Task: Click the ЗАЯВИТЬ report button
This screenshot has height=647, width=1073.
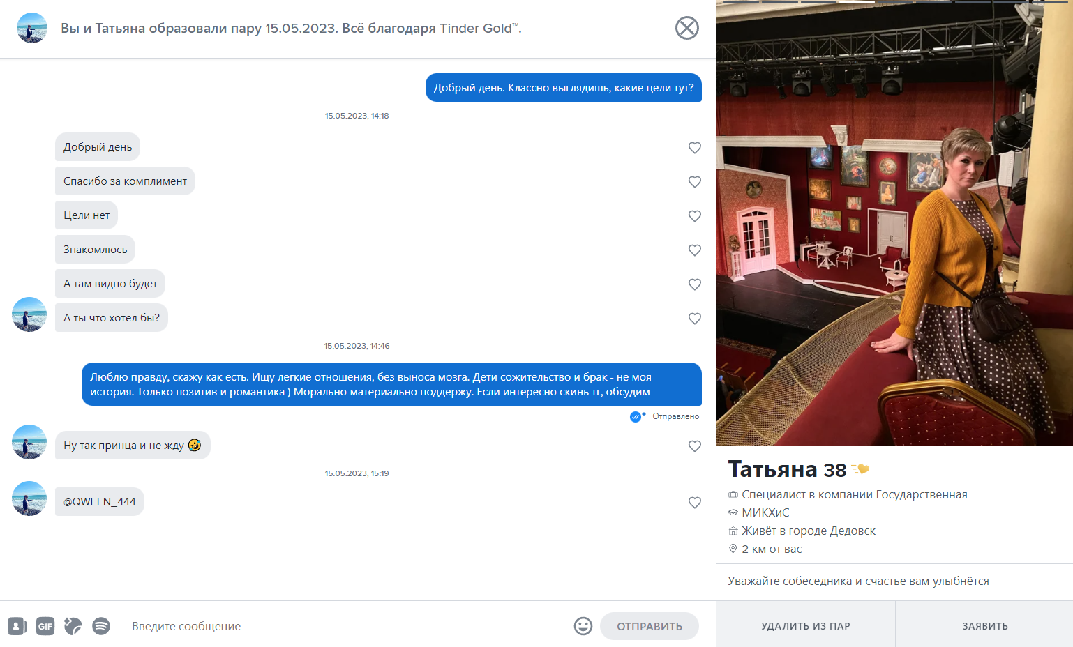Action: (985, 626)
